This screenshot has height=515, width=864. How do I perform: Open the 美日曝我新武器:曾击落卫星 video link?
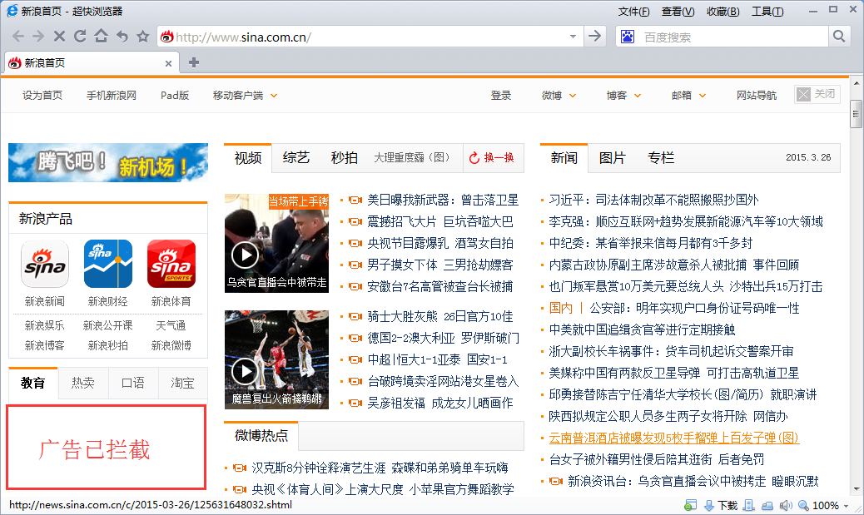pos(443,200)
